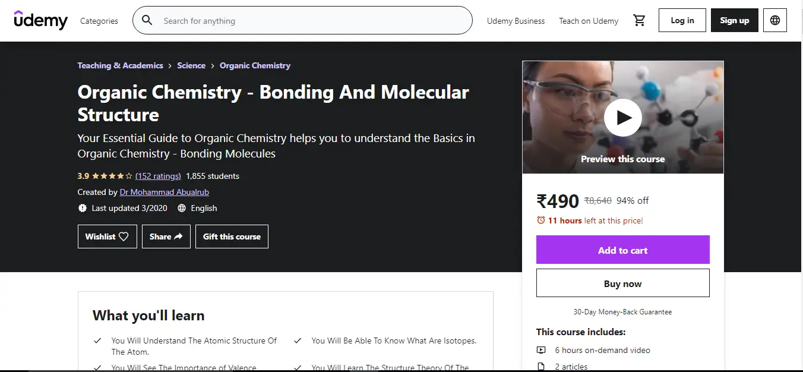Select Udemy Business from the top menu
Image resolution: width=803 pixels, height=372 pixels.
click(x=516, y=20)
